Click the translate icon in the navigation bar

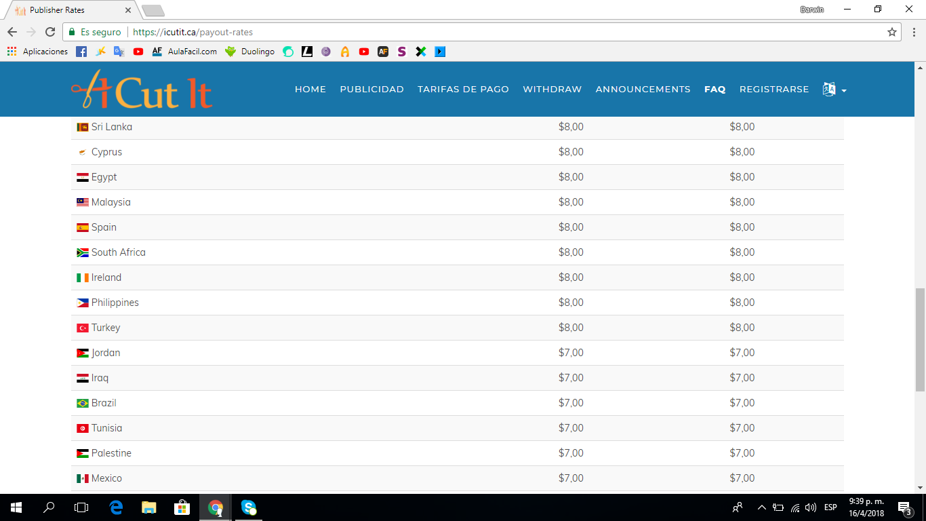click(828, 89)
